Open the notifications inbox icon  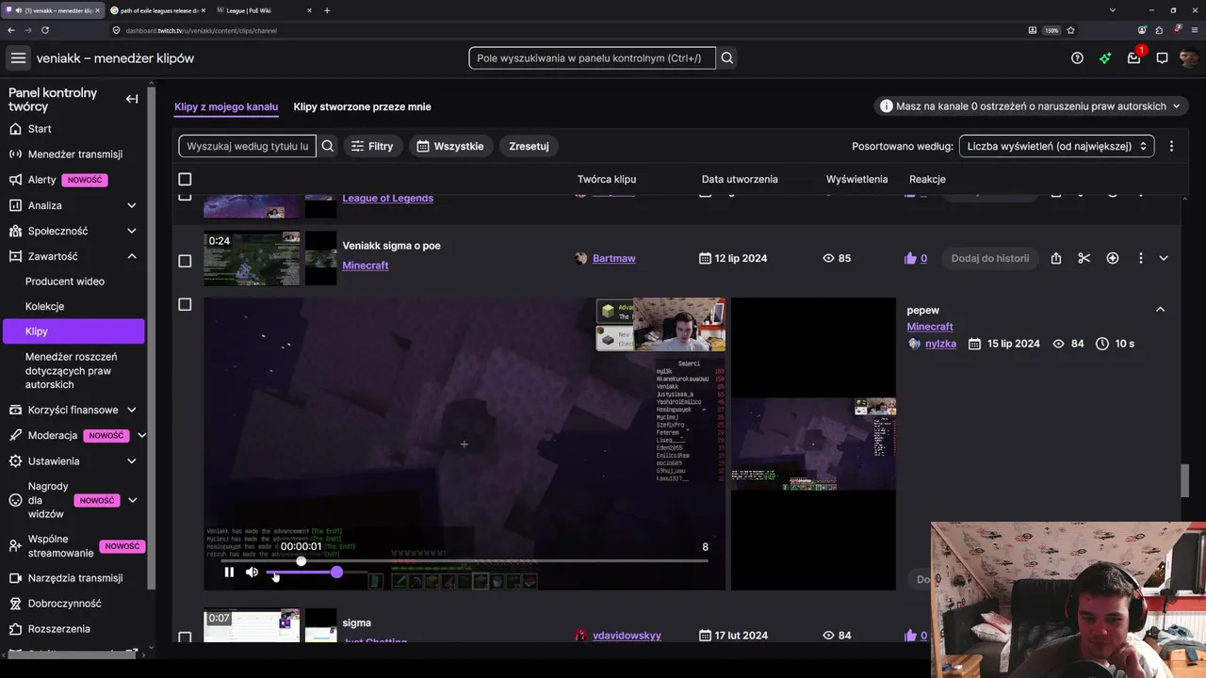pos(1133,58)
